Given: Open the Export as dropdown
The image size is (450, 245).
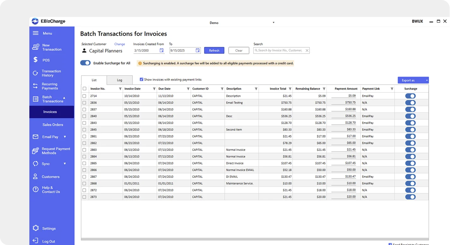Looking at the screenshot, I should click(413, 80).
